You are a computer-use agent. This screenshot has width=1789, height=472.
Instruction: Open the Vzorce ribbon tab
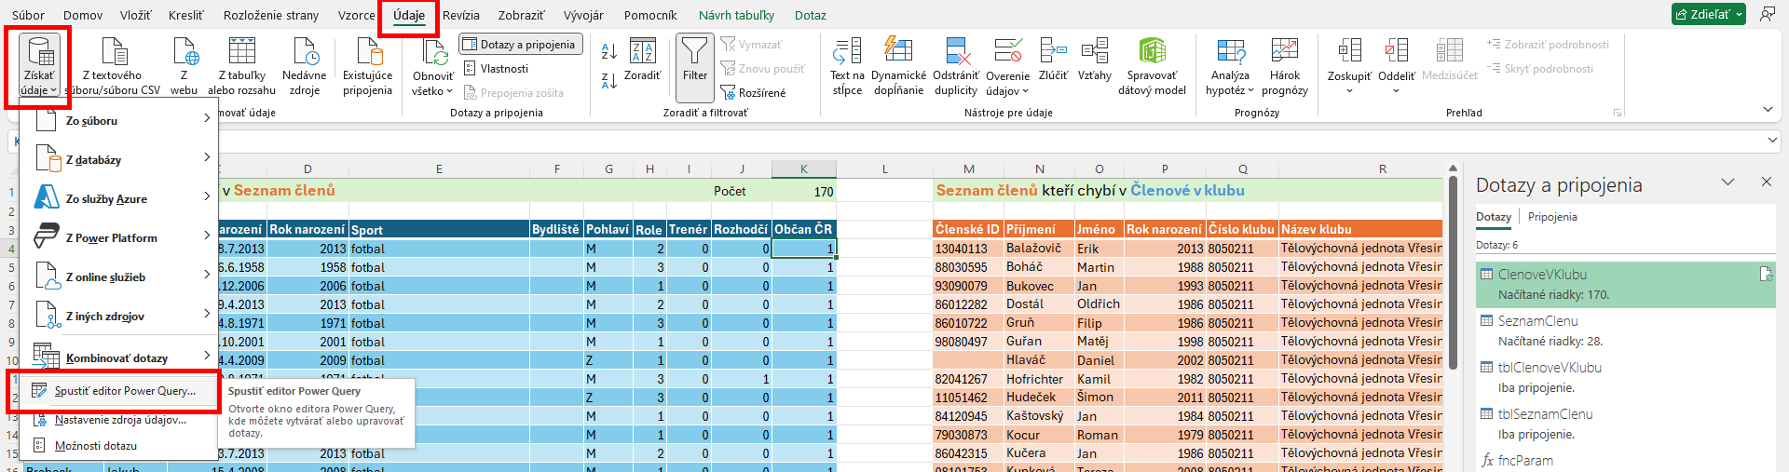(x=356, y=15)
